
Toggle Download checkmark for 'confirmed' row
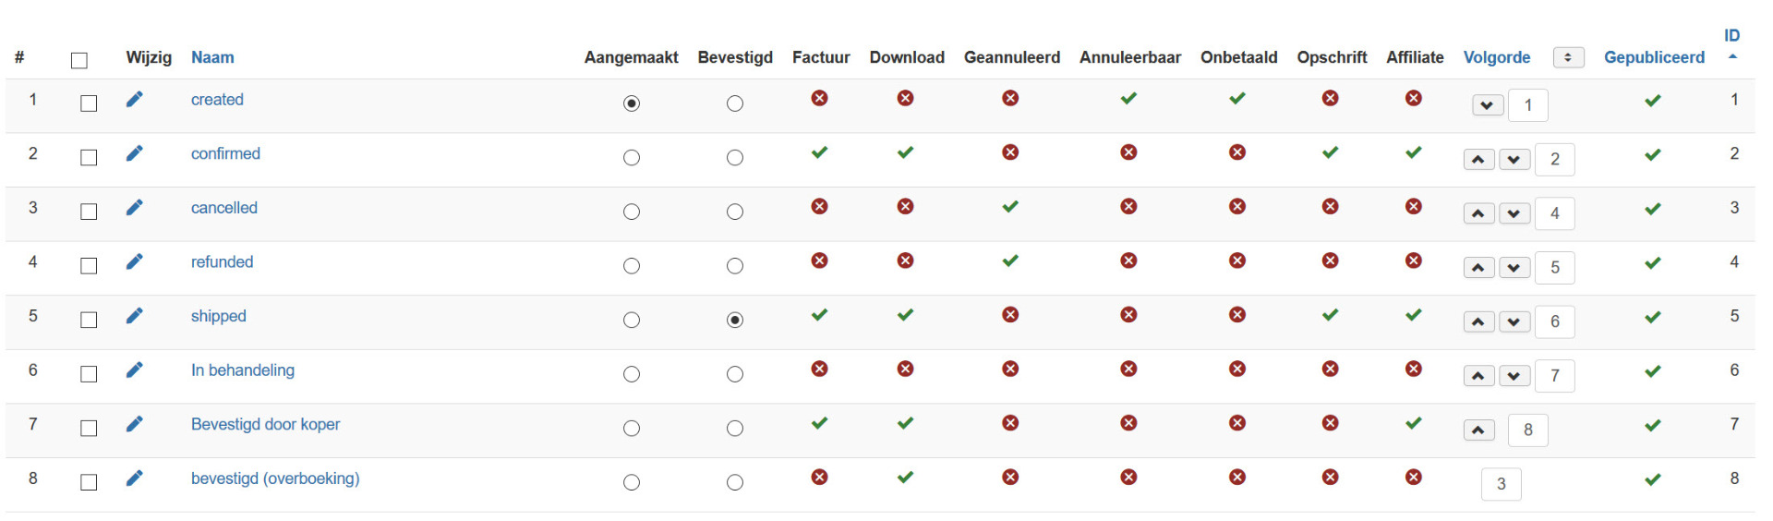906,152
